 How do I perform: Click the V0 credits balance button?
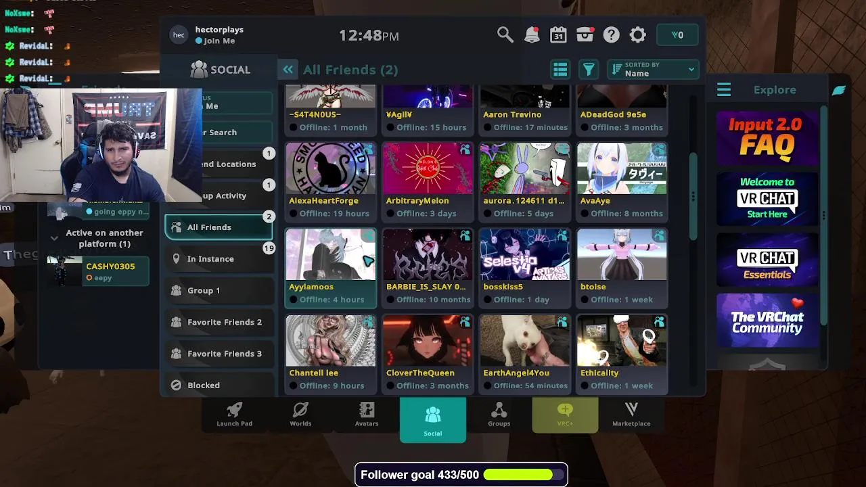(677, 35)
